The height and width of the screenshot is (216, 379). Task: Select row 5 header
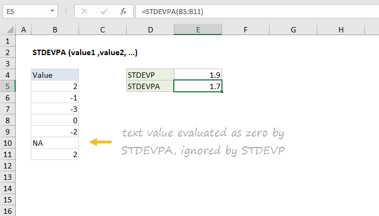(x=8, y=86)
